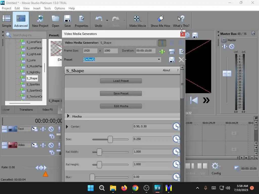Click the Undo toolbar button
Screen dimensions: 259x194
coord(98,21)
